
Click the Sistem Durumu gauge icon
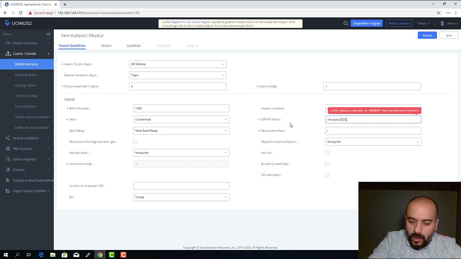(x=8, y=43)
